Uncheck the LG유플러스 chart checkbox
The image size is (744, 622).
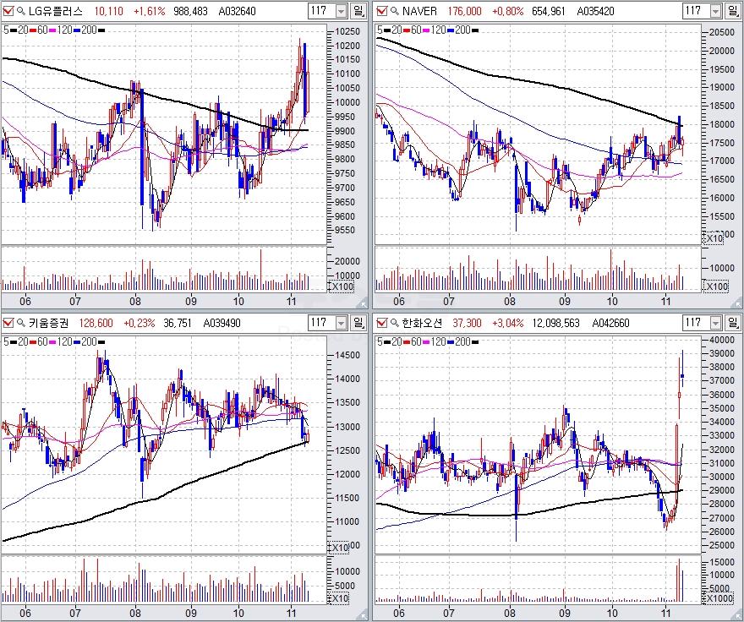tap(8, 11)
